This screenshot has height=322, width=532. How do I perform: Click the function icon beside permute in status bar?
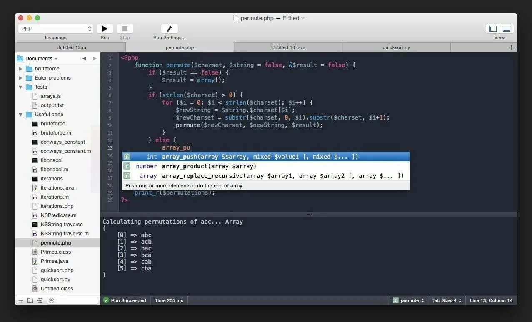[x=395, y=300]
